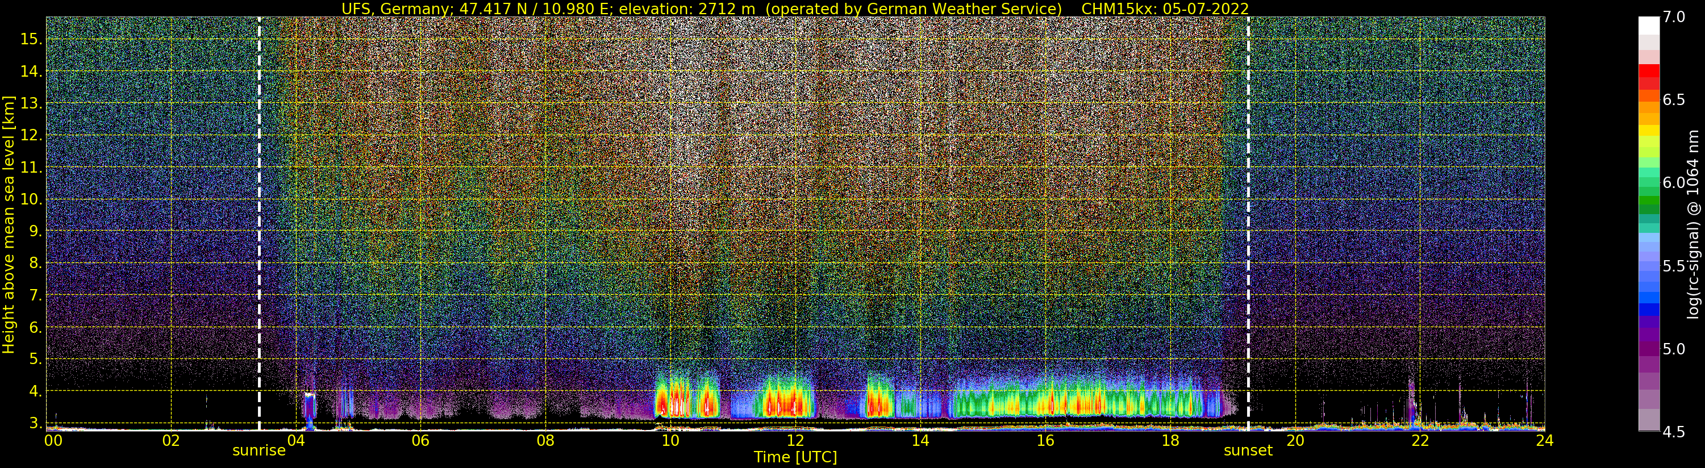
Task: Click the "Time [UTC]" axis title
Action: (x=795, y=457)
